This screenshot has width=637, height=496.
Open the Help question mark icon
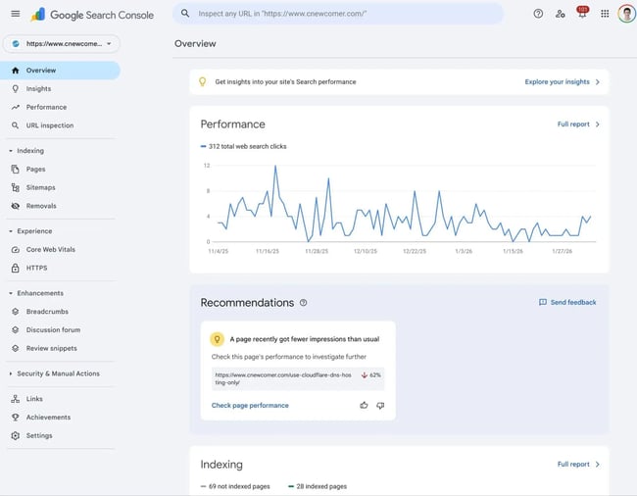(538, 14)
